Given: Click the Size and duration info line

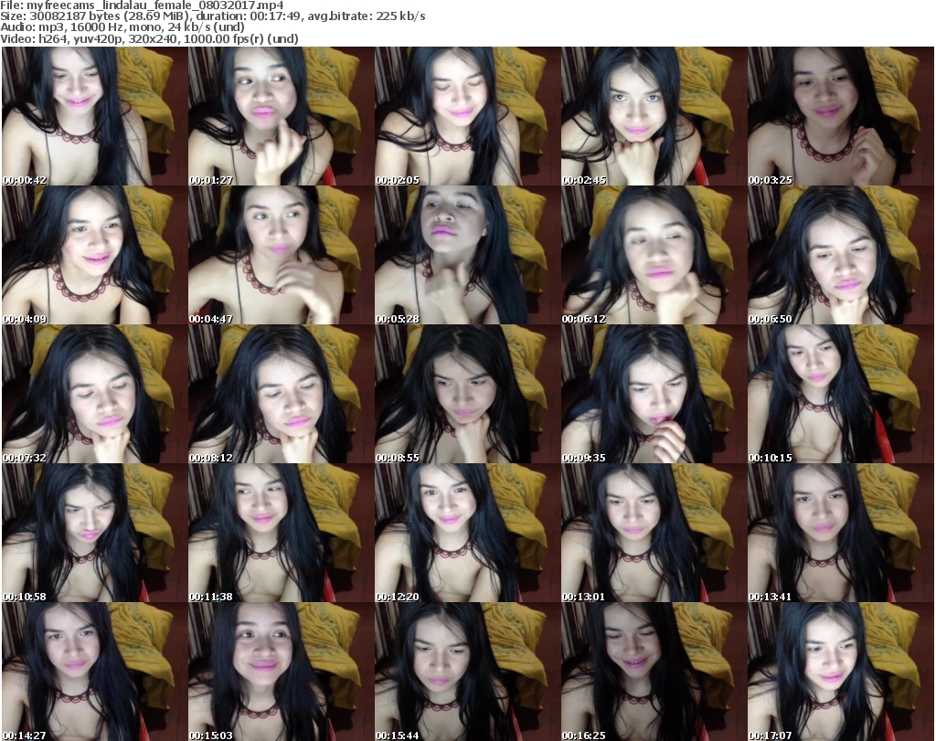Looking at the screenshot, I should 213,16.
